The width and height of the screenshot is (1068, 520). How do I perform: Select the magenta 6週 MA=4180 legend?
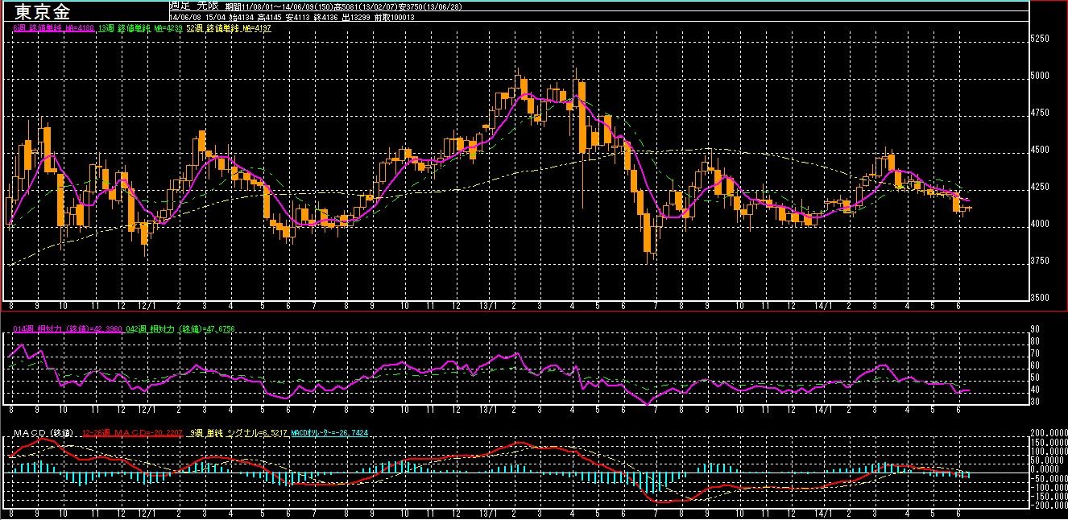pos(56,28)
